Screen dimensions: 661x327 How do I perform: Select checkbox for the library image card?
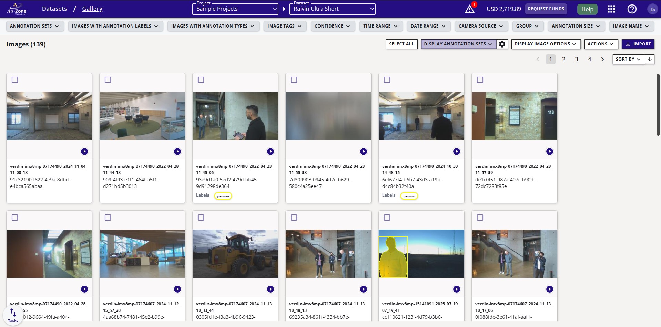pos(108,80)
